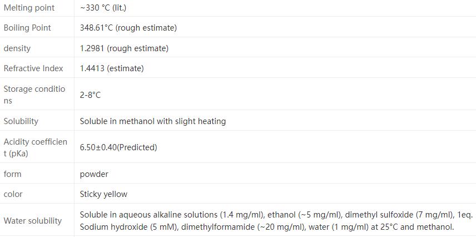Select the 2-8°C storage value
This screenshot has width=476, height=237.
[x=90, y=95]
